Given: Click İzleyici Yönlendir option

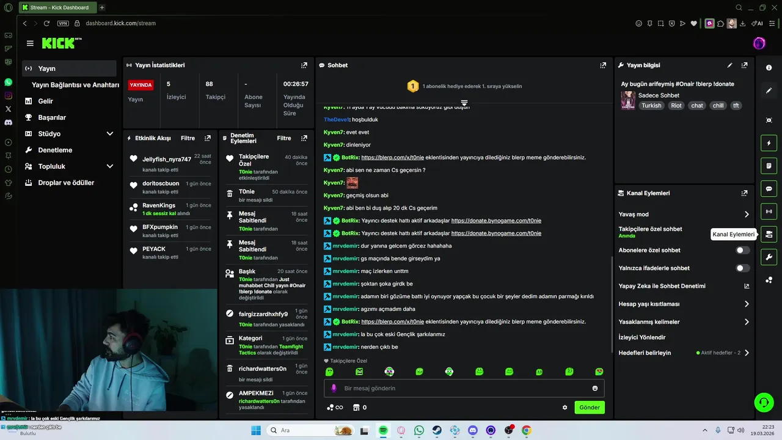Looking at the screenshot, I should [x=642, y=337].
